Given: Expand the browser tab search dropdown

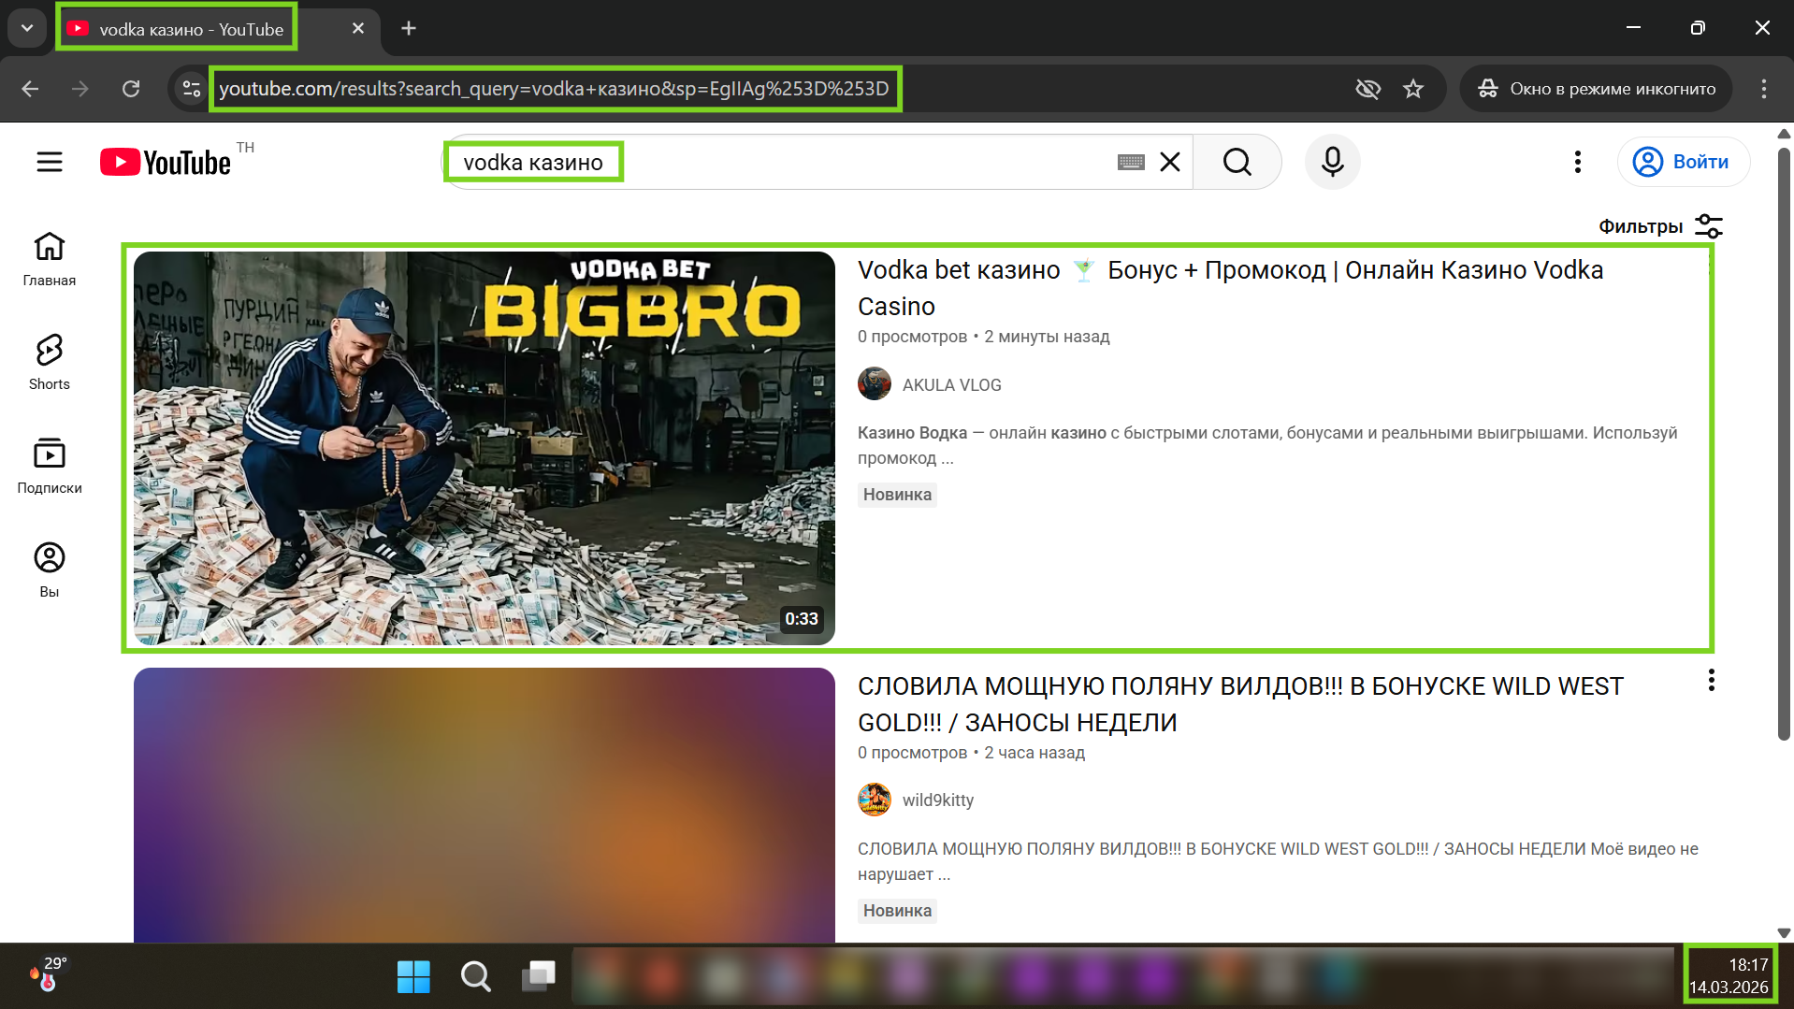Looking at the screenshot, I should [x=27, y=28].
